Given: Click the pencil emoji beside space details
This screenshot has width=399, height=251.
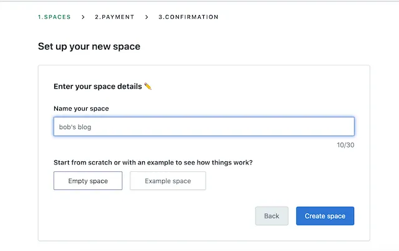Looking at the screenshot, I should (x=148, y=86).
